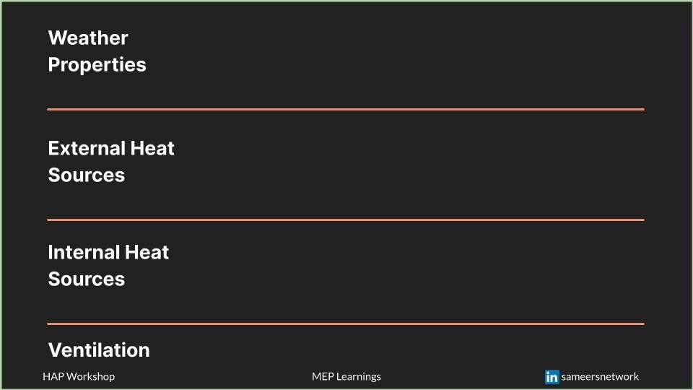The image size is (693, 390).
Task: Select the word 'Properties' in first heading
Action: pyautogui.click(x=97, y=65)
